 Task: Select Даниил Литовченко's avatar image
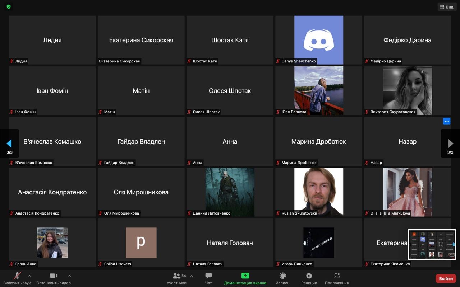[x=230, y=192]
